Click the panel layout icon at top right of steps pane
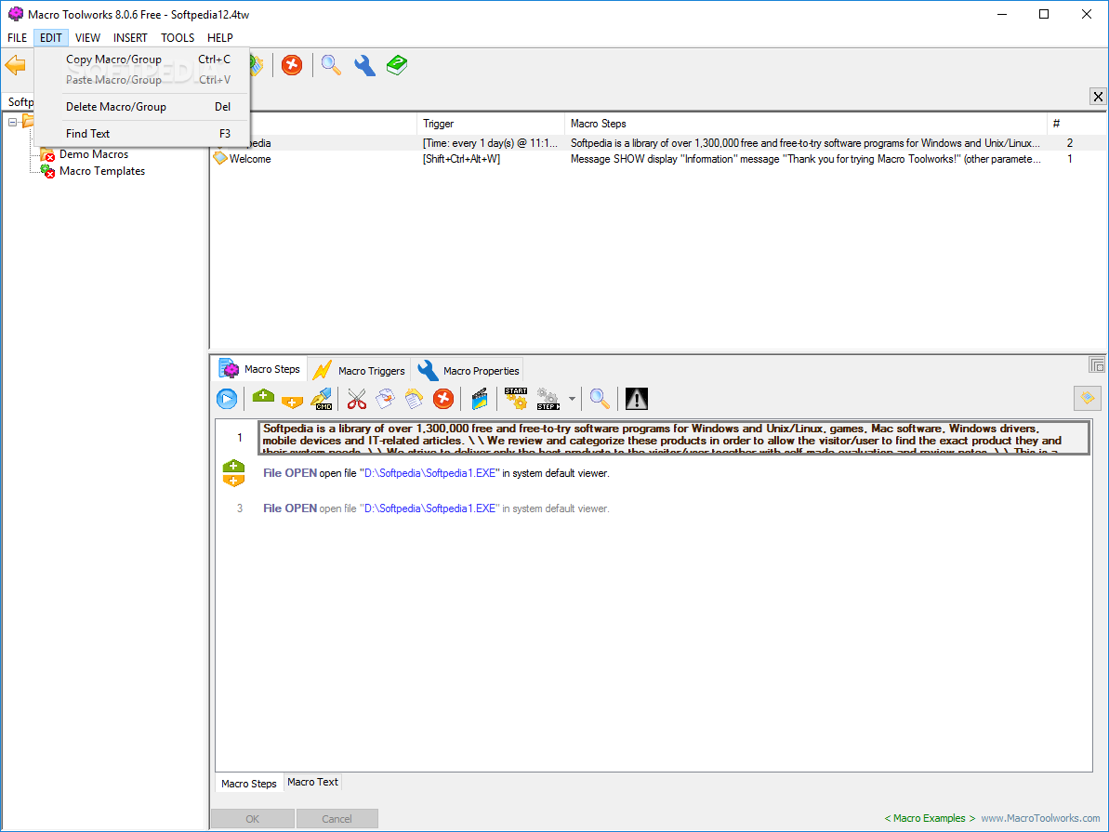1109x832 pixels. coord(1096,365)
